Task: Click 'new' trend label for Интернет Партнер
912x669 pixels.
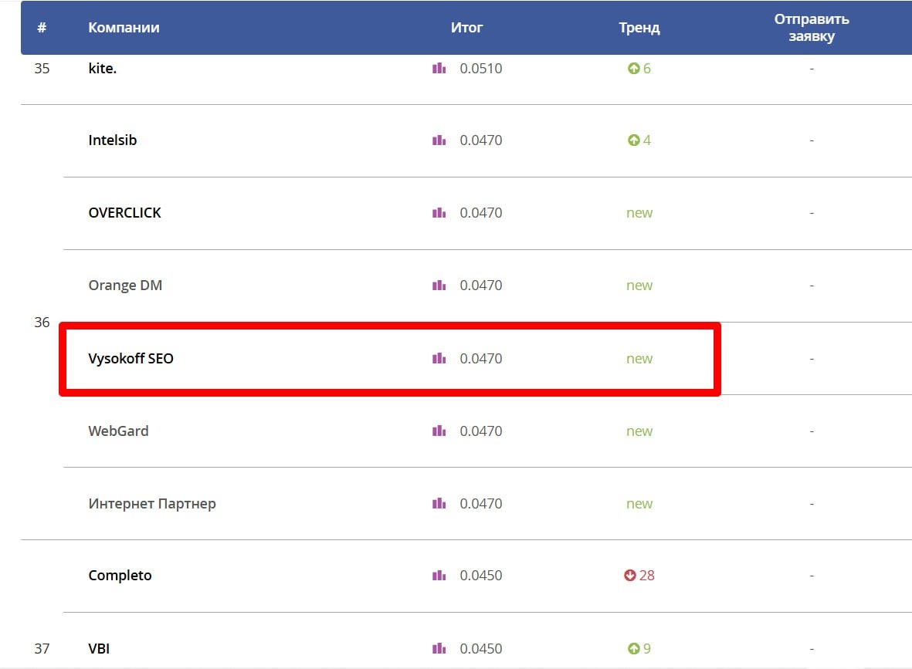Action: click(x=639, y=504)
